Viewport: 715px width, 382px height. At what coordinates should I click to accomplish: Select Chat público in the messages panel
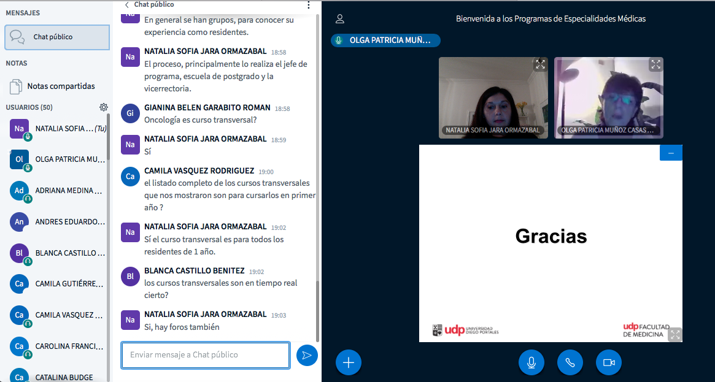[56, 37]
